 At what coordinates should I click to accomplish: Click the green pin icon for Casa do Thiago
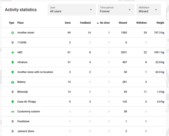click(13, 102)
